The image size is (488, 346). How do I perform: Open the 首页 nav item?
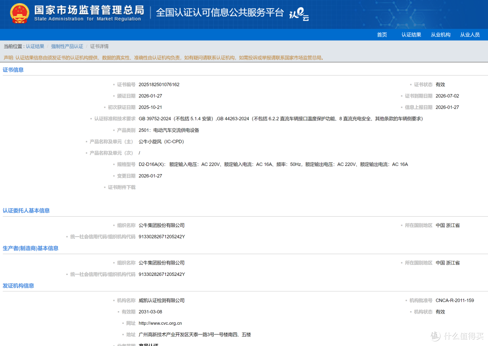[382, 35]
